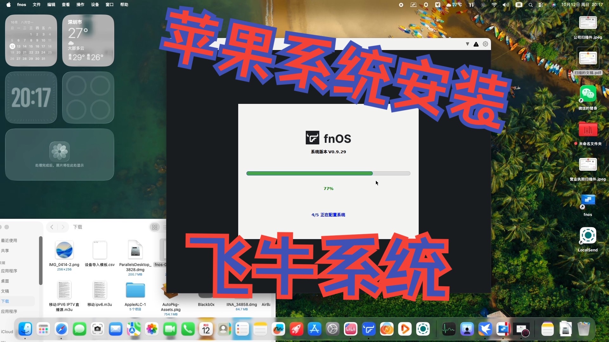Open the Parallels window settings gear
Viewport: 609px width, 342px height.
tap(485, 44)
